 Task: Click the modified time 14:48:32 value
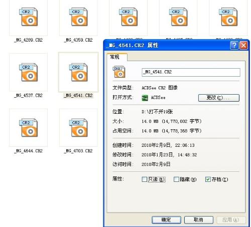(187, 155)
